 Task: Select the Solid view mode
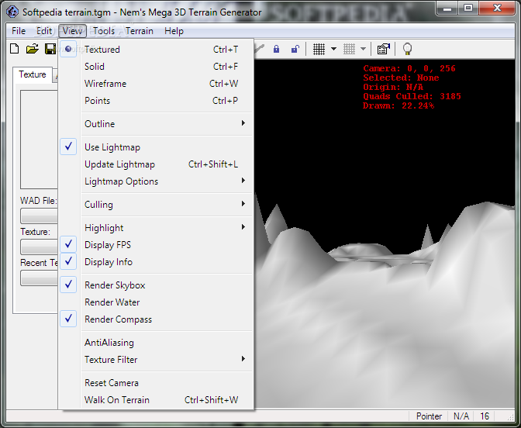pos(156,67)
